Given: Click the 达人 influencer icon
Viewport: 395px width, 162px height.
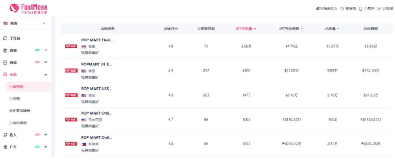Looking at the screenshot, I should pyautogui.click(x=5, y=135).
